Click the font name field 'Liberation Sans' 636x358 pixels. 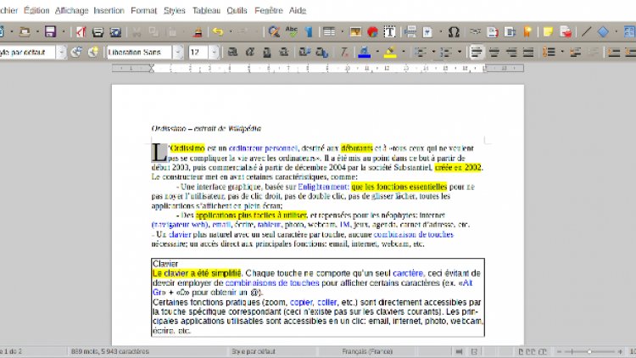tap(139, 52)
